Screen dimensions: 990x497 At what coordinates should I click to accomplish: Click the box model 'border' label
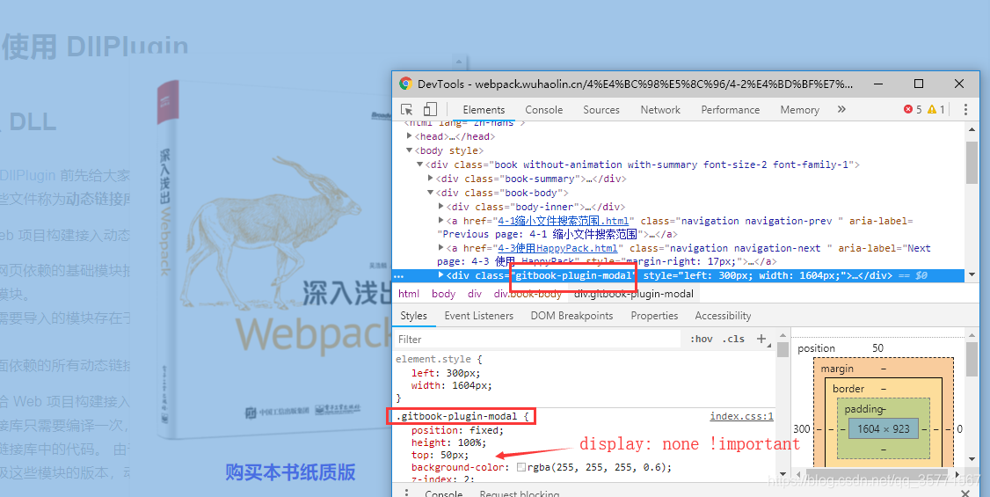848,389
